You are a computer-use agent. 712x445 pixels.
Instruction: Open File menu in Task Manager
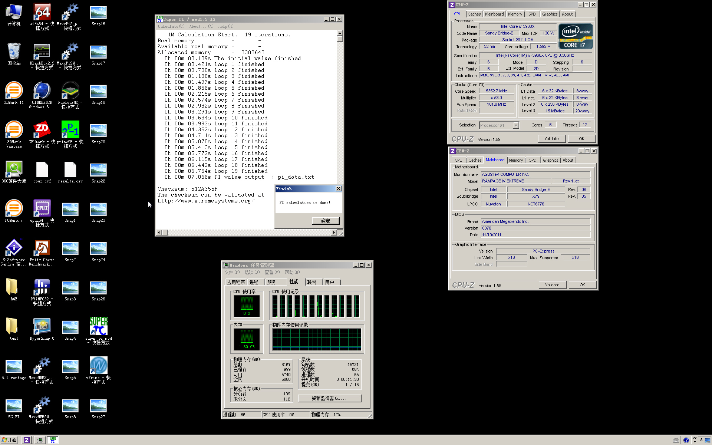tap(232, 272)
